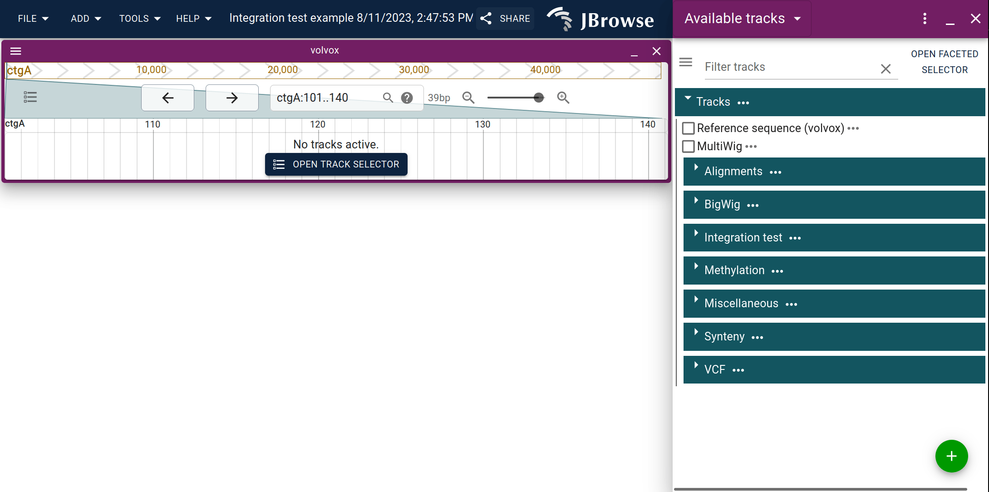The image size is (989, 492).
Task: Enable the Reference sequence (volvox) track
Action: coord(689,128)
